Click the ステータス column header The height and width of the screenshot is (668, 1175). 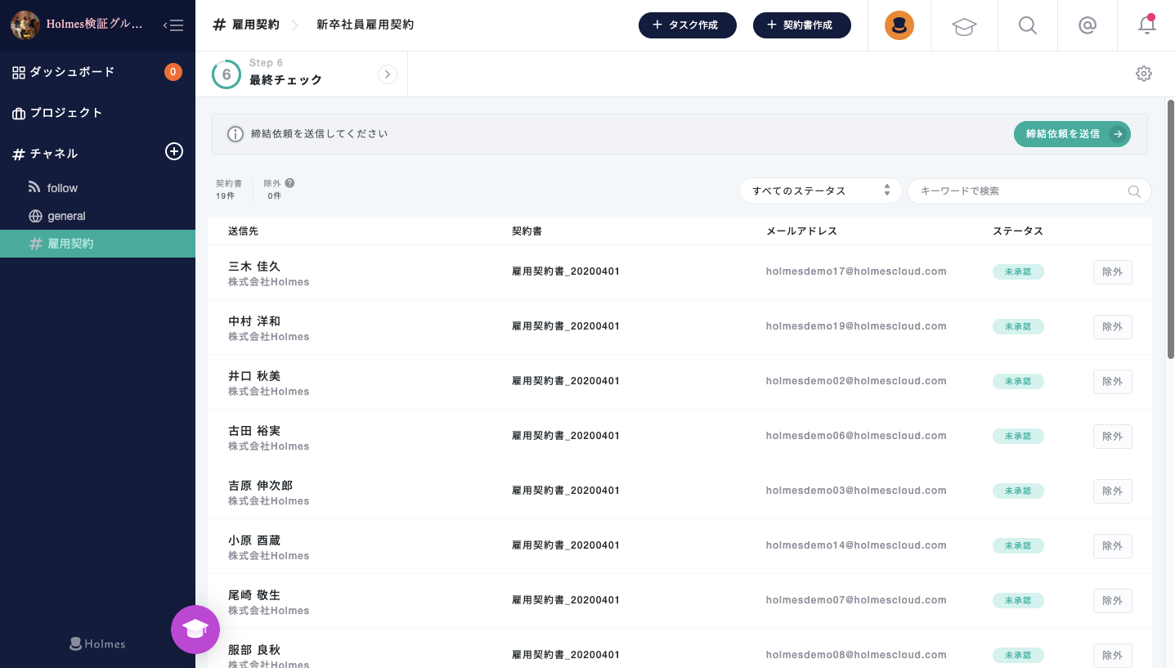pyautogui.click(x=1018, y=231)
